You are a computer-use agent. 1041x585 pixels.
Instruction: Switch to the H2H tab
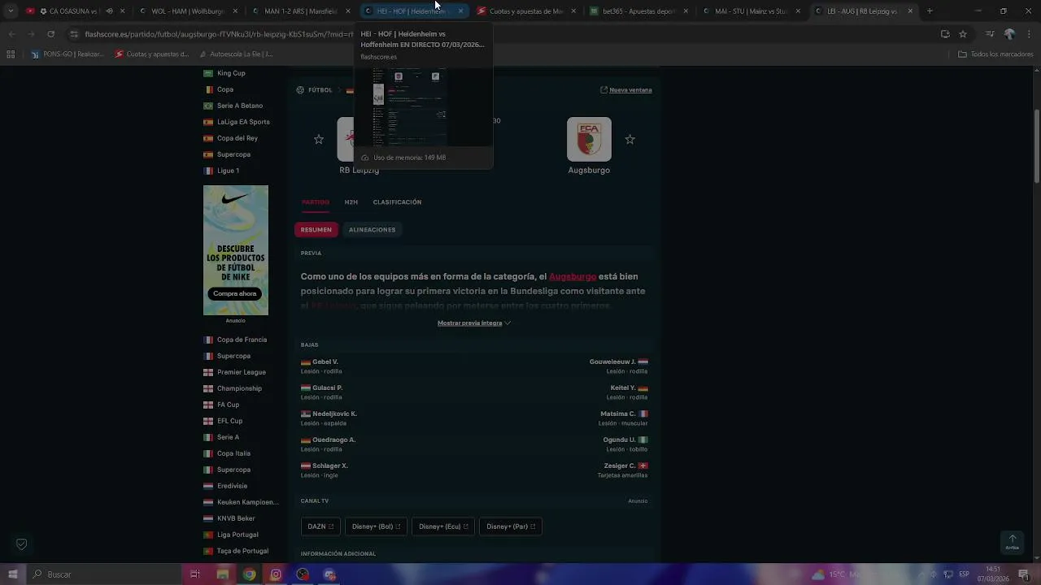pyautogui.click(x=351, y=202)
